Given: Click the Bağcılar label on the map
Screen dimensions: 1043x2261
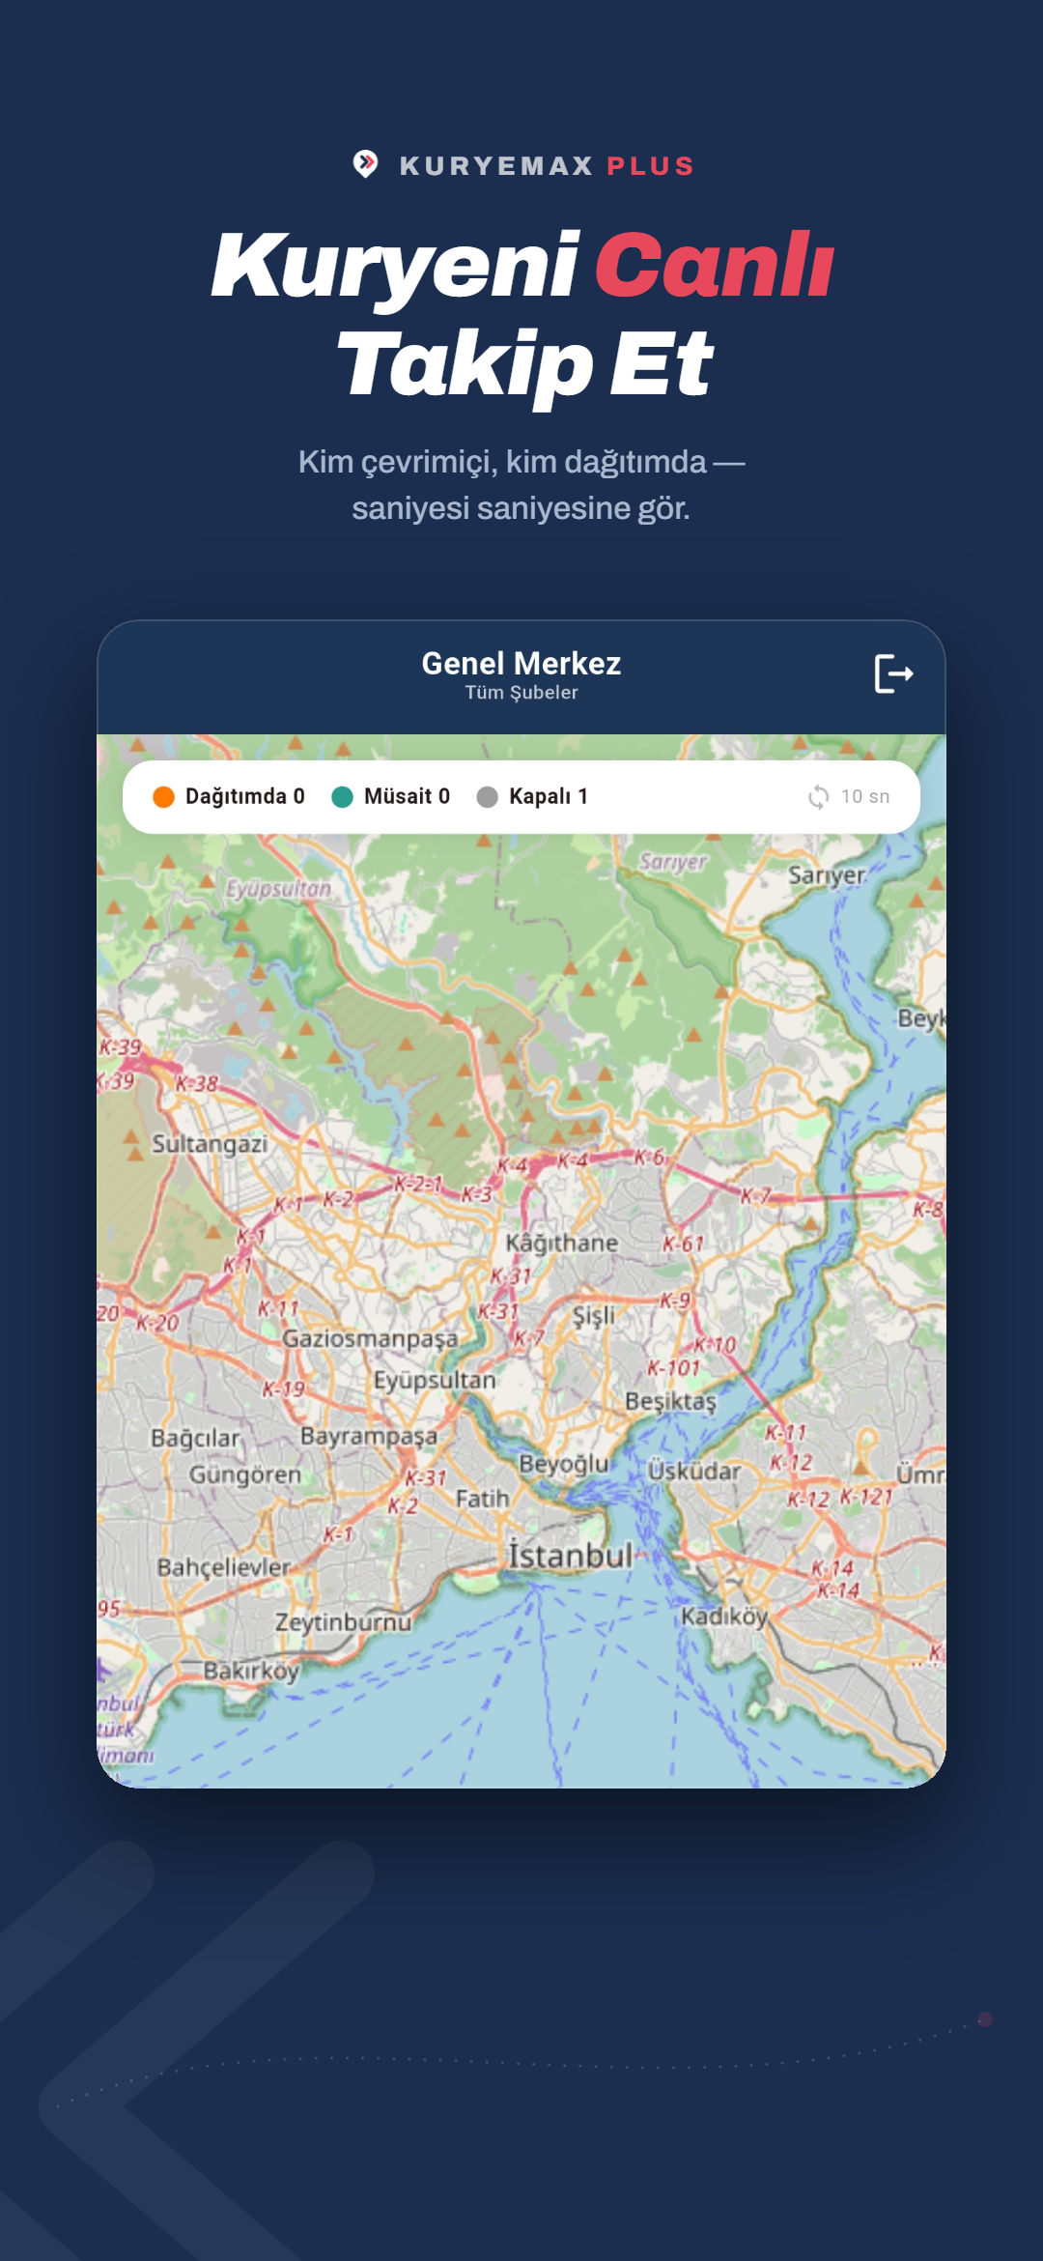Looking at the screenshot, I should coord(195,1439).
